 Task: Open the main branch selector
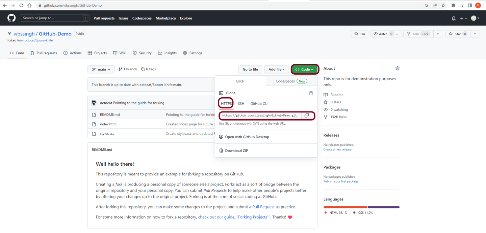(101, 69)
